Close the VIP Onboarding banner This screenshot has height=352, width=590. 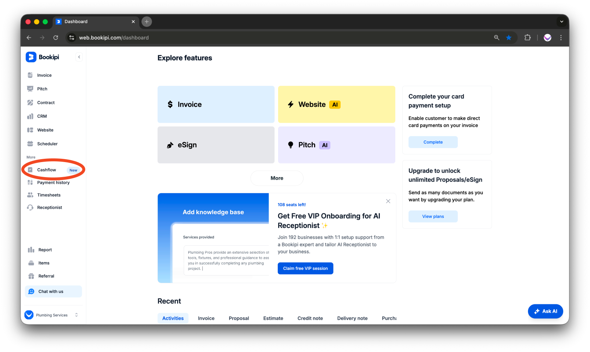point(388,201)
